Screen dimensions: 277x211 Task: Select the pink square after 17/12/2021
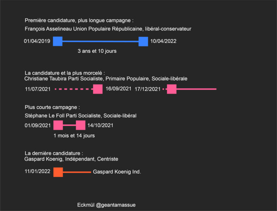coord(172,89)
